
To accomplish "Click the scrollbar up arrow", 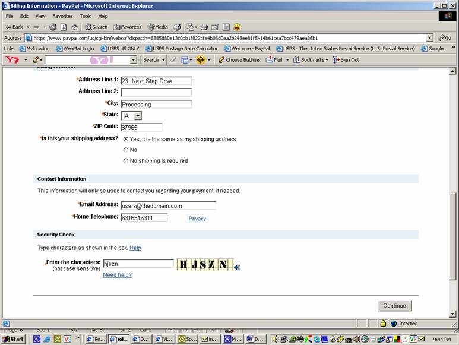I will pyautogui.click(x=452, y=71).
